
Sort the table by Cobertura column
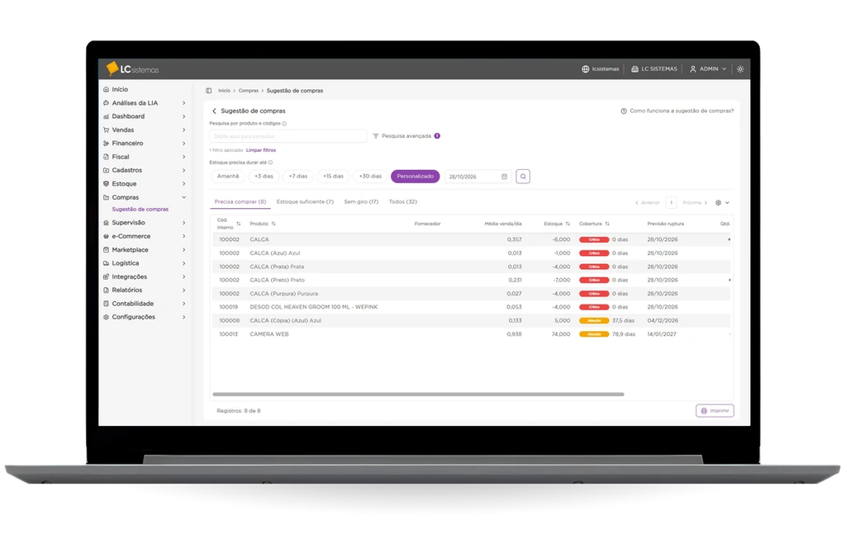click(607, 224)
